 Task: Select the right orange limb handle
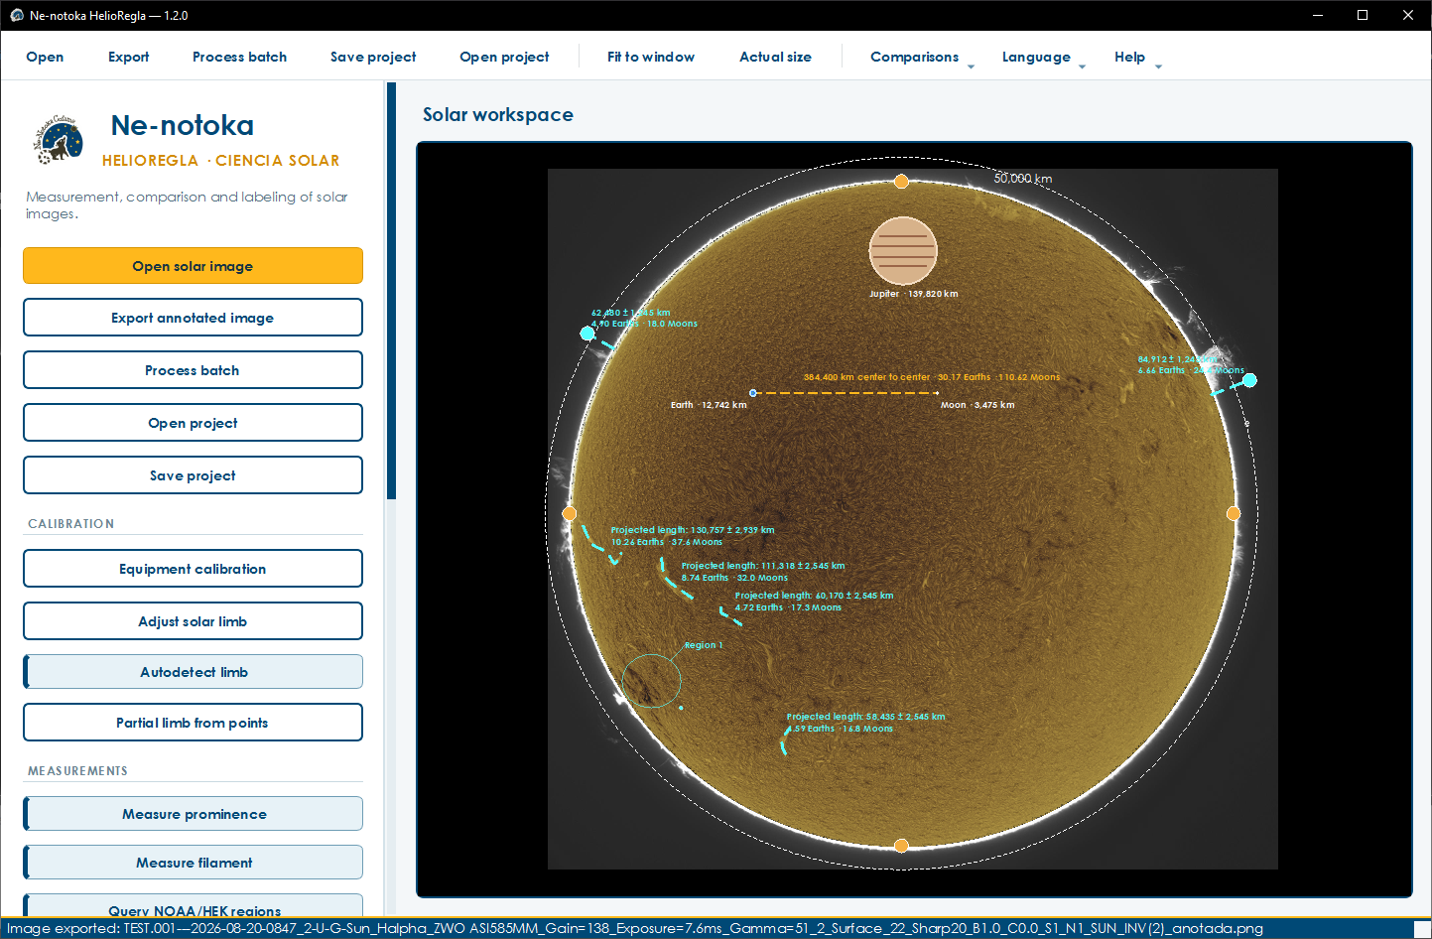coord(1234,513)
